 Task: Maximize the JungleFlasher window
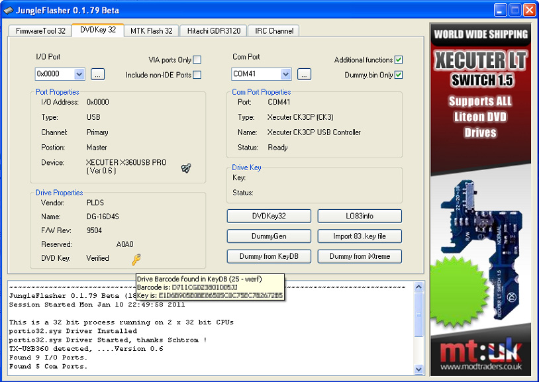pyautogui.click(x=515, y=11)
